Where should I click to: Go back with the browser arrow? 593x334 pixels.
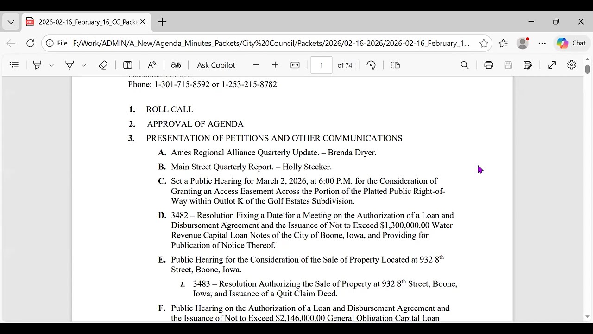click(11, 43)
